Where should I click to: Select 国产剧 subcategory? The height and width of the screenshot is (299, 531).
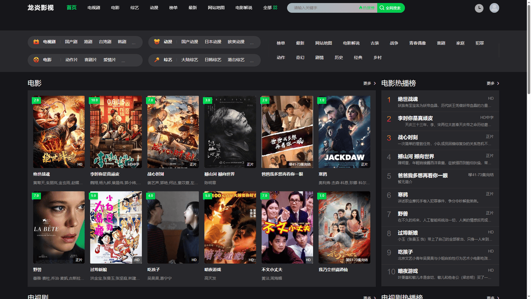(x=71, y=42)
